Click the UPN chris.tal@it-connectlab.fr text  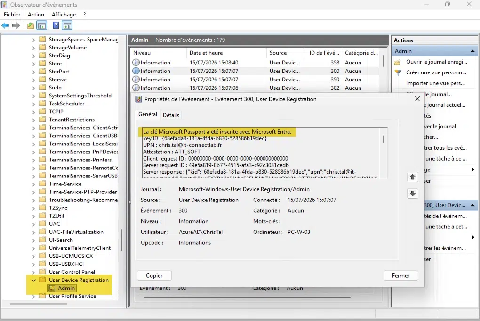(182, 145)
